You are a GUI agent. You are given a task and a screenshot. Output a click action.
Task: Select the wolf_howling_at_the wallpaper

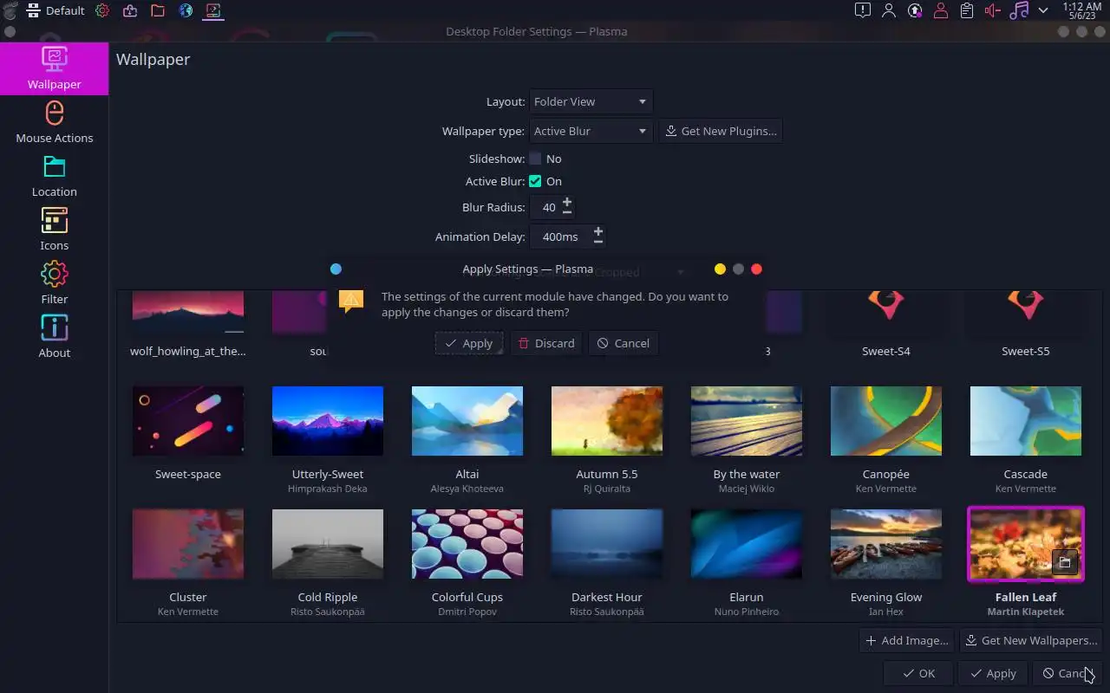point(188,313)
